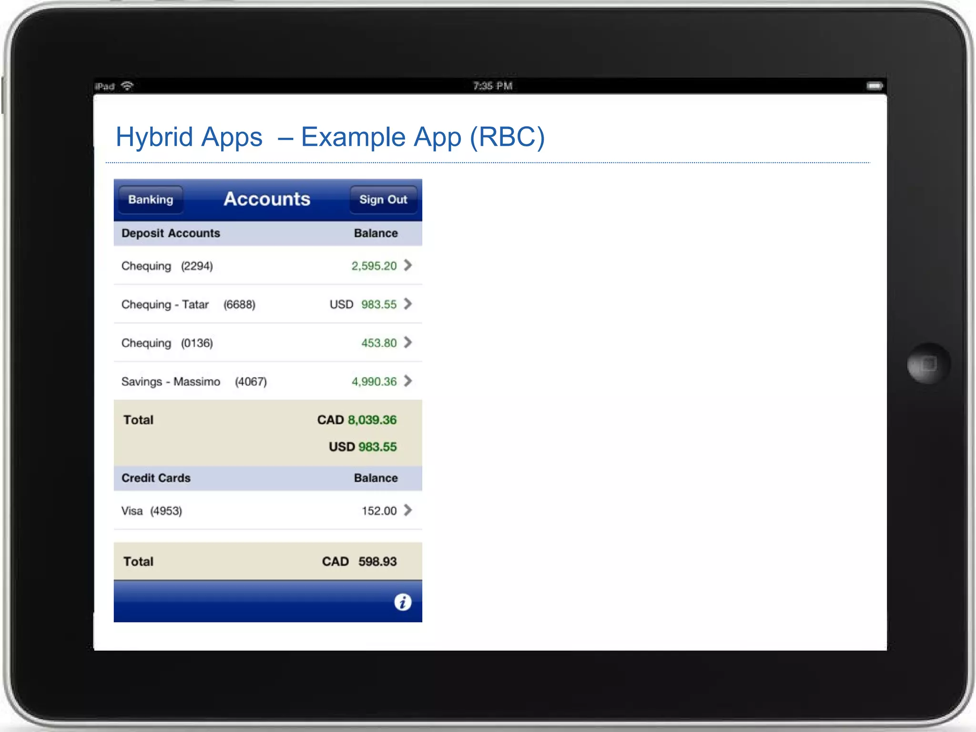The width and height of the screenshot is (976, 732).
Task: Click the USD 983.55 Tatar balance
Action: coord(363,305)
